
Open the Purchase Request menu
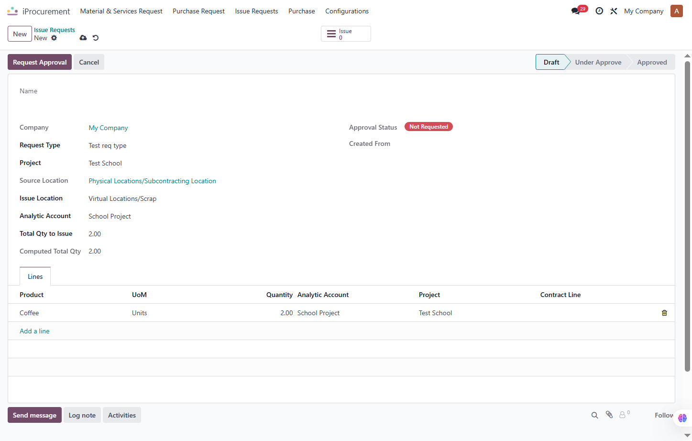click(x=198, y=11)
